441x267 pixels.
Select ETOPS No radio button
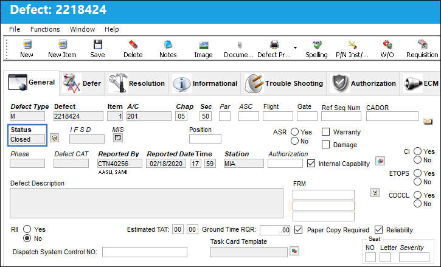[x=417, y=182]
